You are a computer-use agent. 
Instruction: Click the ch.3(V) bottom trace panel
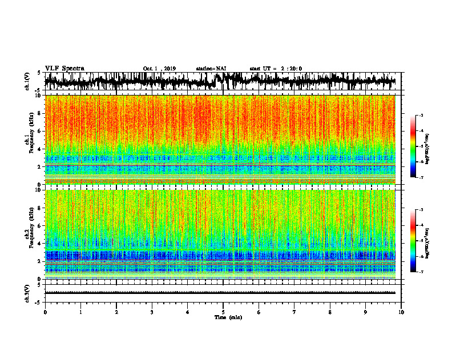coord(223,293)
